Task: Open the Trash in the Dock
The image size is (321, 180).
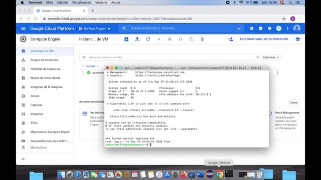Action: tap(259, 174)
